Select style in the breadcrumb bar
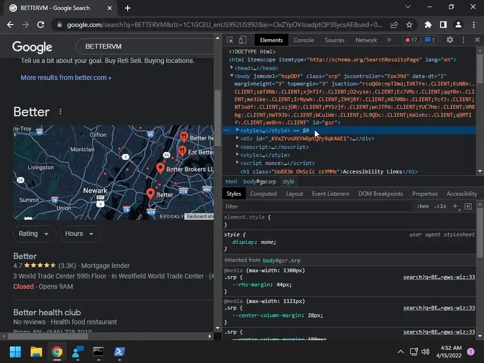Image resolution: width=484 pixels, height=363 pixels. tap(288, 181)
